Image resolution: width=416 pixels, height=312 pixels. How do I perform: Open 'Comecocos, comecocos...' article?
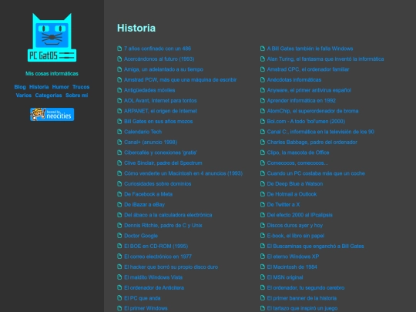coord(297,163)
